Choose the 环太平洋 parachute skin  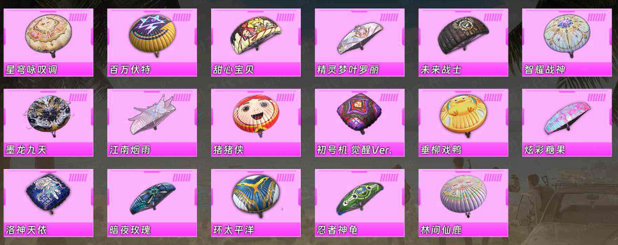256,203
